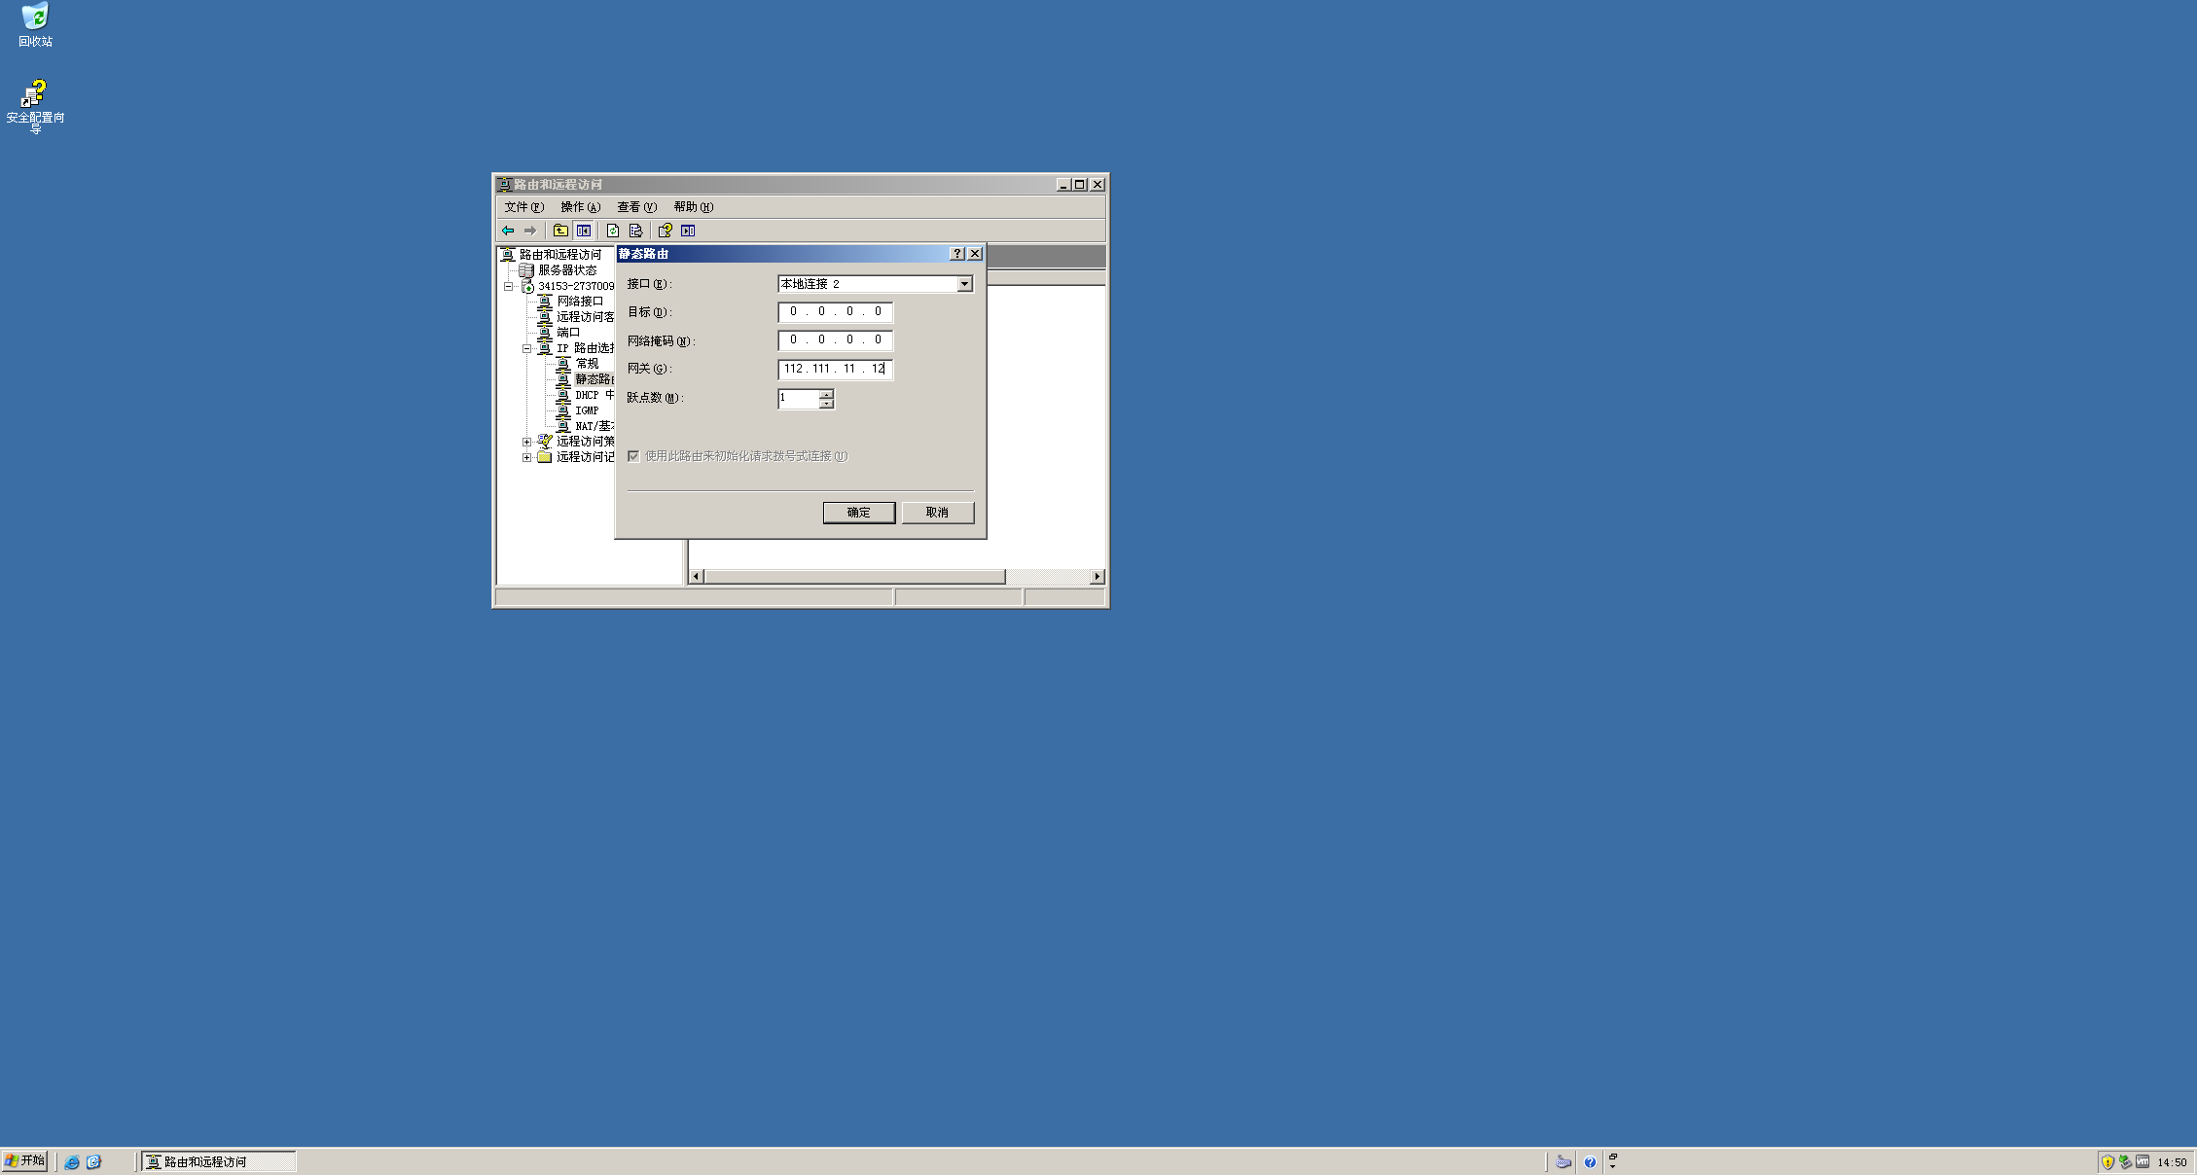Screen dimensions: 2197x1175
Task: Open the 操作(A) menu
Action: click(580, 207)
